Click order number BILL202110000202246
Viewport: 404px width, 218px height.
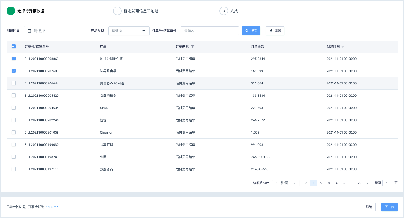(41, 120)
